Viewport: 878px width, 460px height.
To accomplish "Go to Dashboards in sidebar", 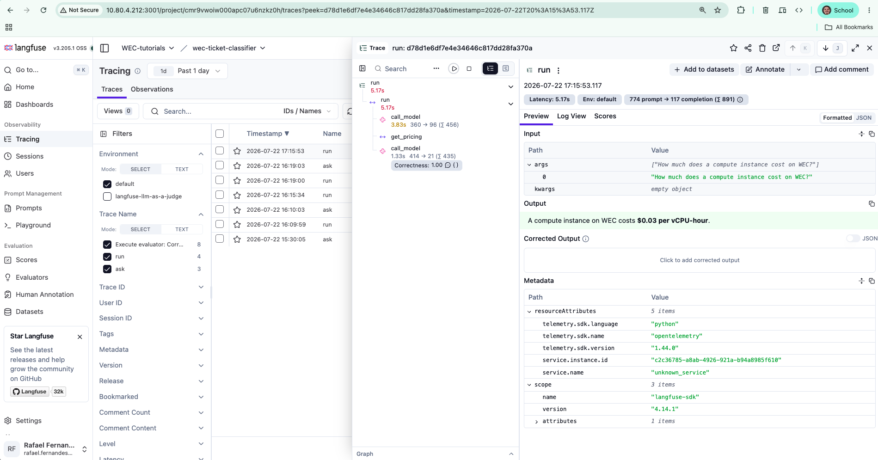I will pos(34,104).
